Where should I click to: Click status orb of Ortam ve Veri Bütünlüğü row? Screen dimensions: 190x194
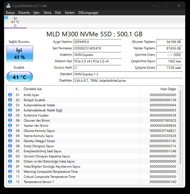click(x=10, y=161)
